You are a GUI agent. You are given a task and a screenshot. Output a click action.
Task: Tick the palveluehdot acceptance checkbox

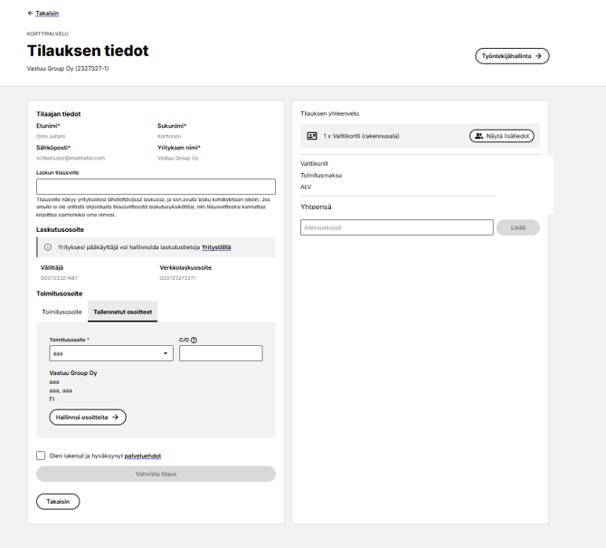(41, 457)
